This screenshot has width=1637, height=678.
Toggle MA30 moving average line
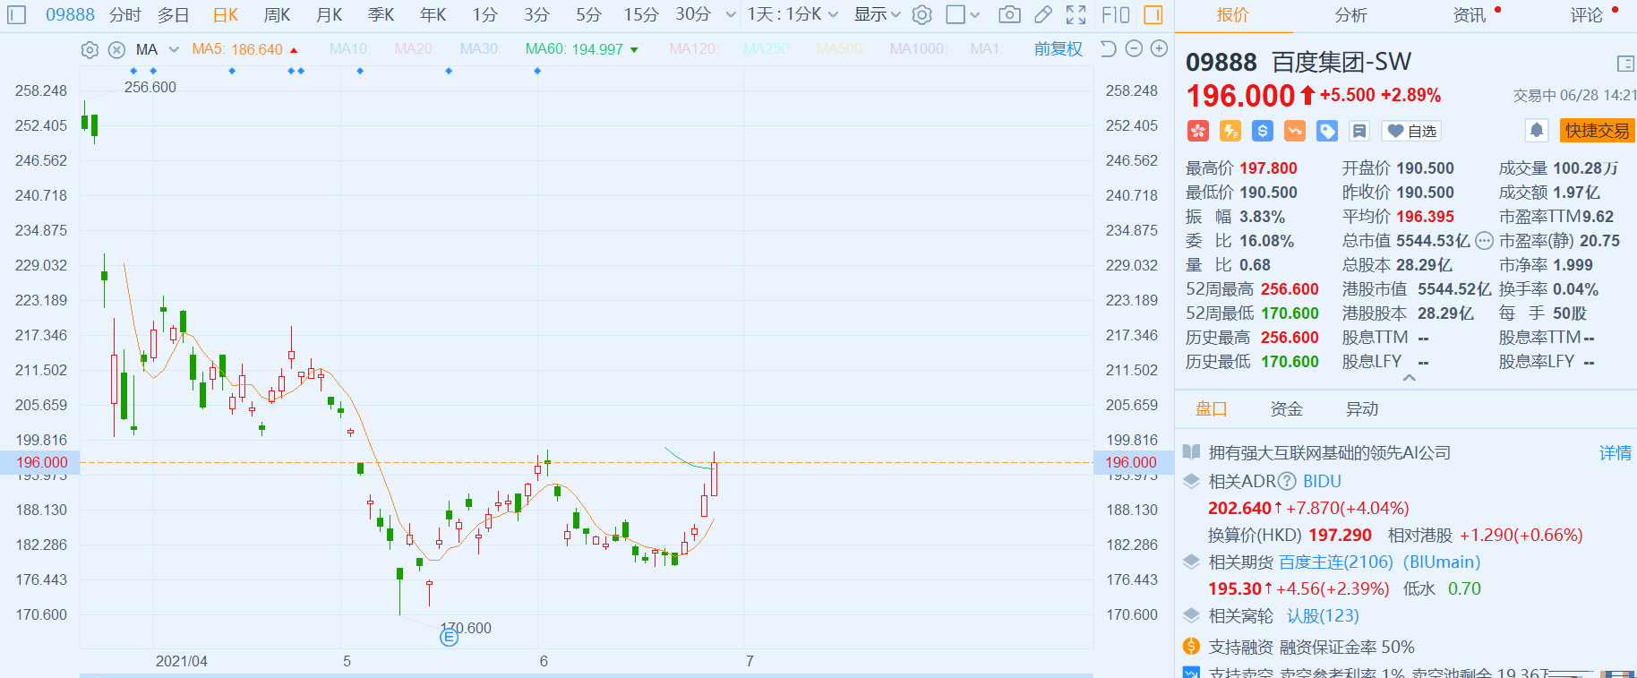pyautogui.click(x=481, y=48)
